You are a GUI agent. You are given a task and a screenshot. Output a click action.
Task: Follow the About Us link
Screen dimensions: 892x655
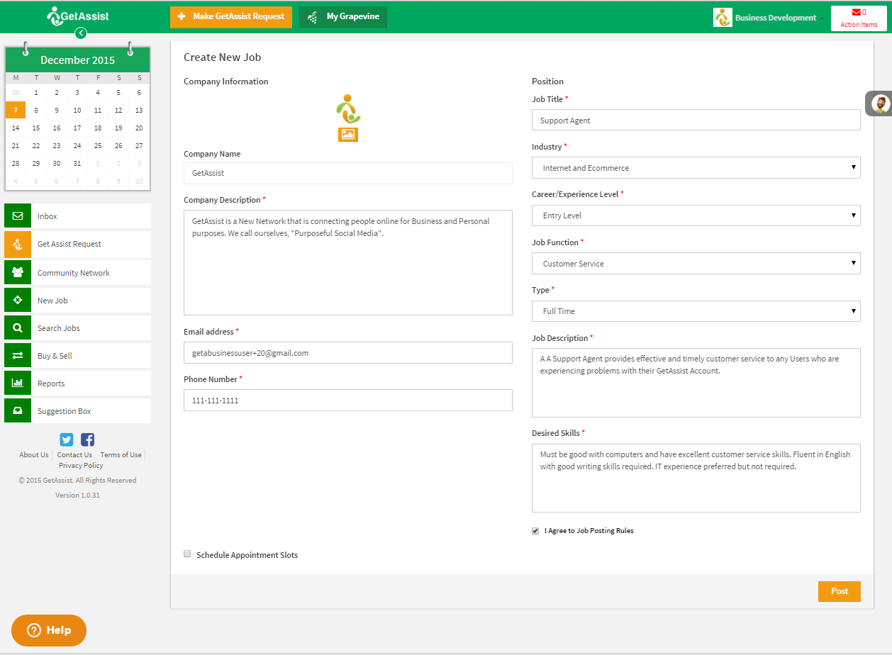pyautogui.click(x=34, y=455)
